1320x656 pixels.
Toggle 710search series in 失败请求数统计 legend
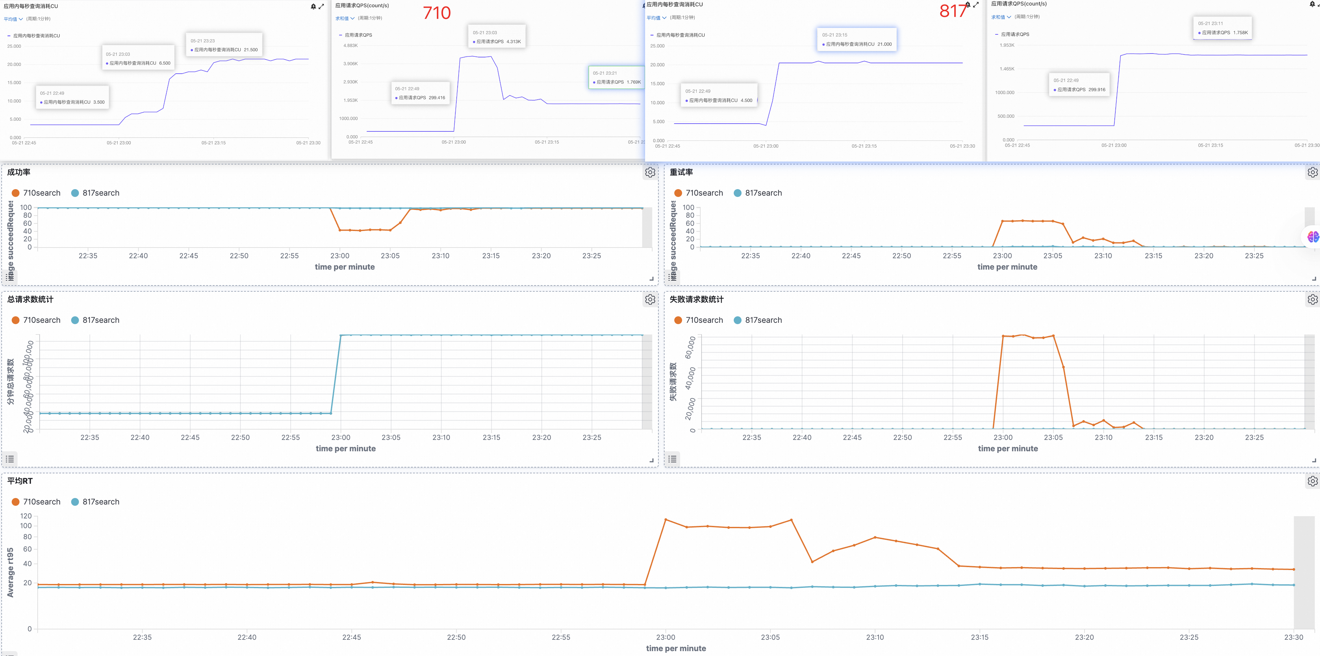699,320
